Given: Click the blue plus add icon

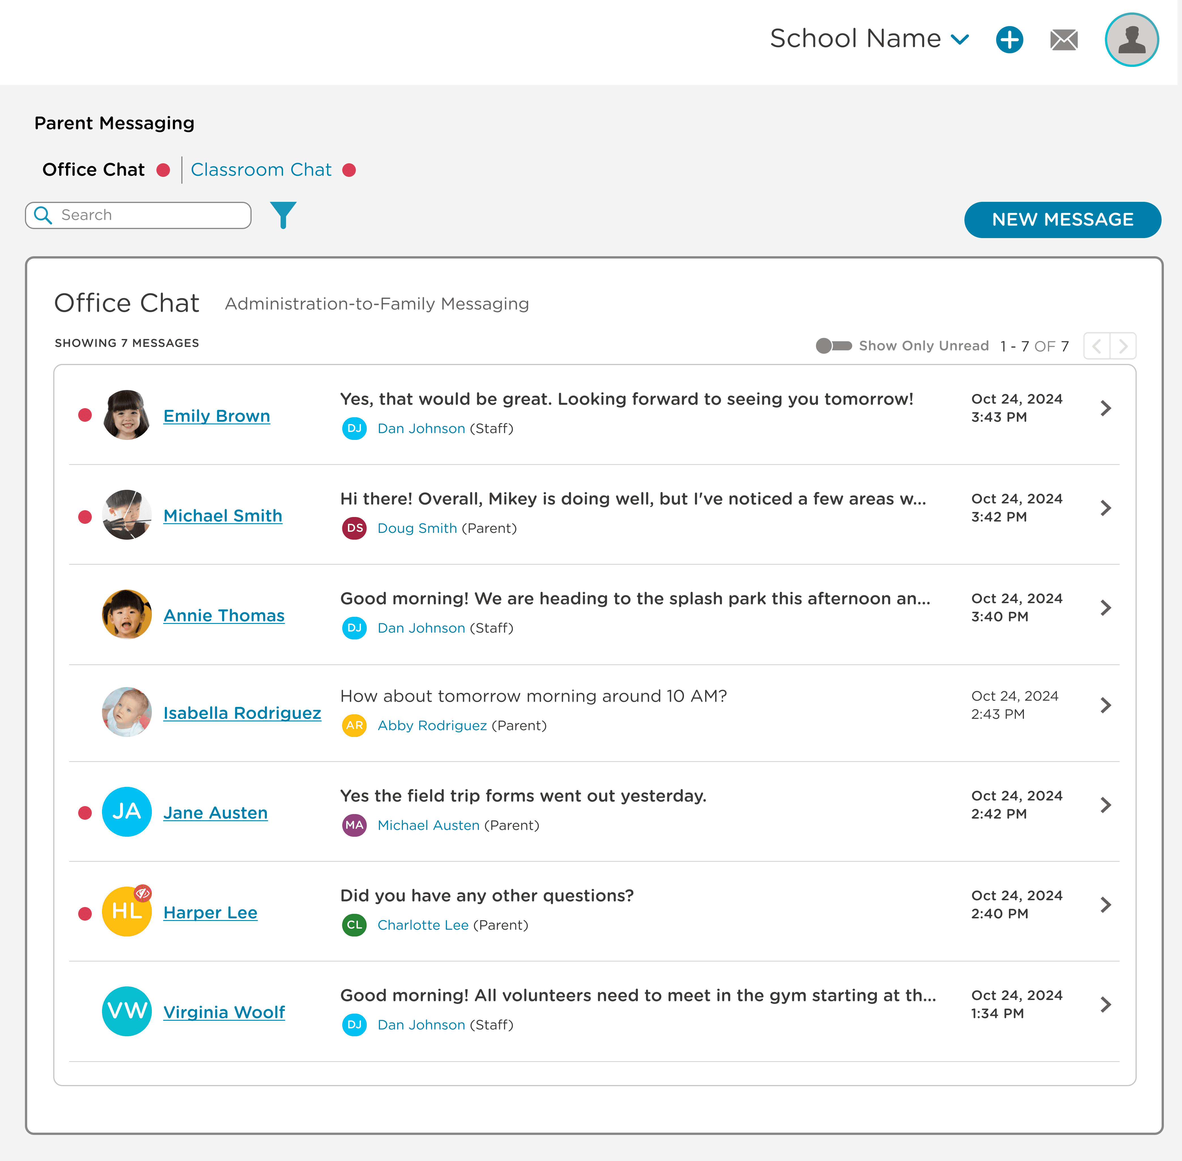Looking at the screenshot, I should (1009, 40).
